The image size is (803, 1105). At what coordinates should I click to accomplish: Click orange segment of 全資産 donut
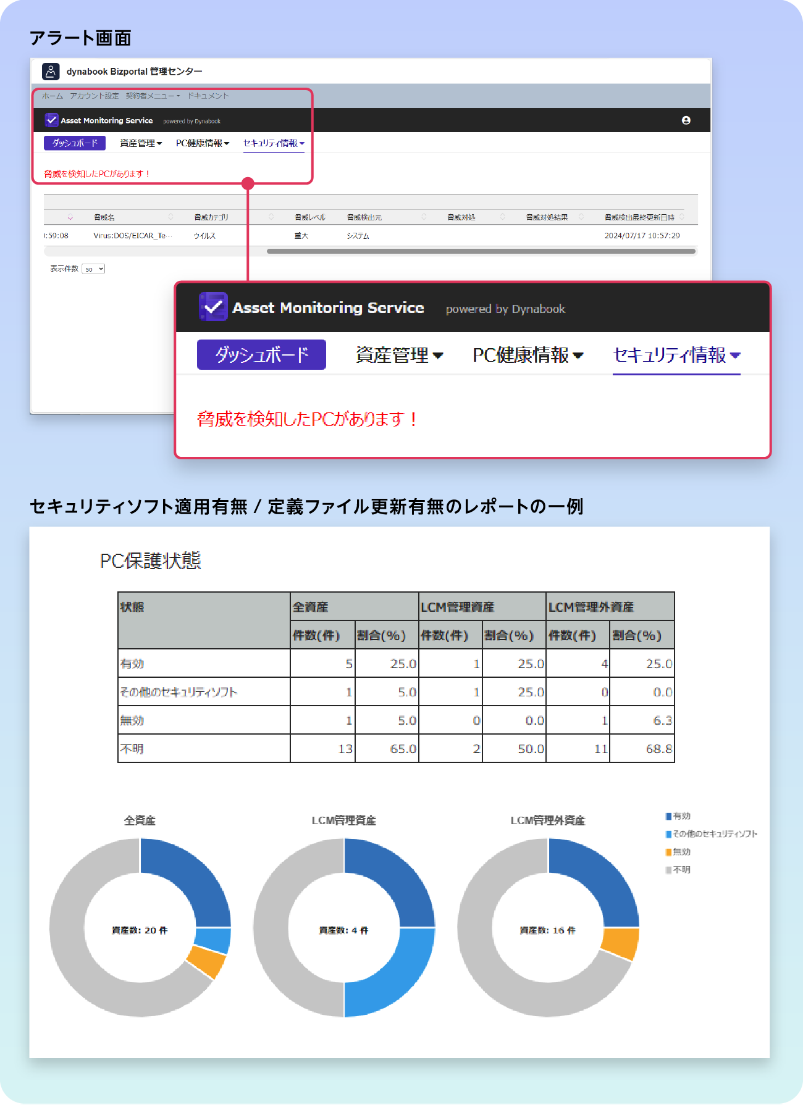(x=207, y=963)
